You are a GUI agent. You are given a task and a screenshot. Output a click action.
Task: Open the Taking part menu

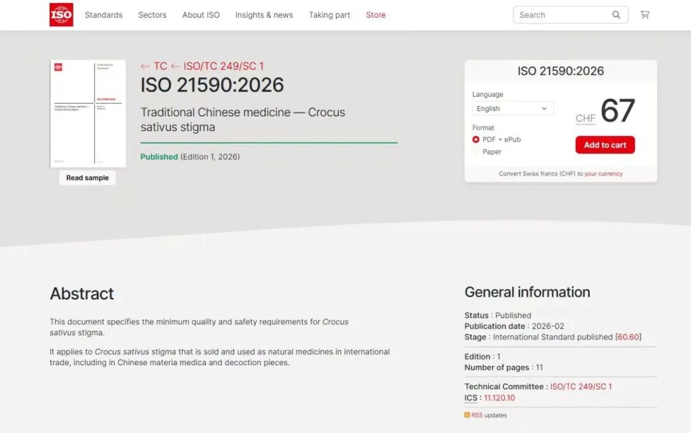(330, 15)
